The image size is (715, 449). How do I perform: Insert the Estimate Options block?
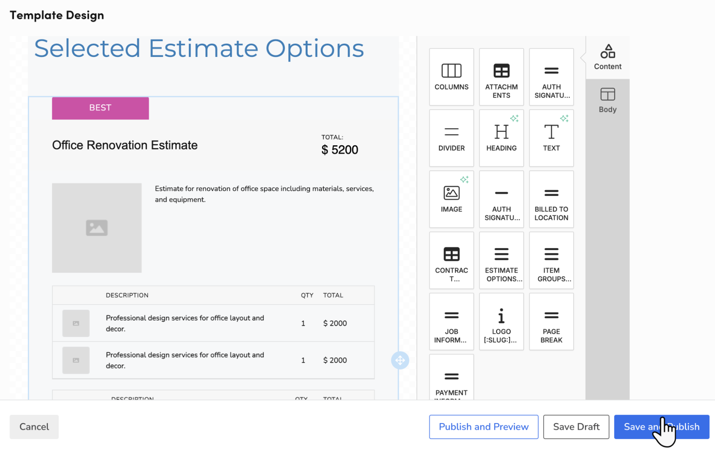(x=501, y=260)
